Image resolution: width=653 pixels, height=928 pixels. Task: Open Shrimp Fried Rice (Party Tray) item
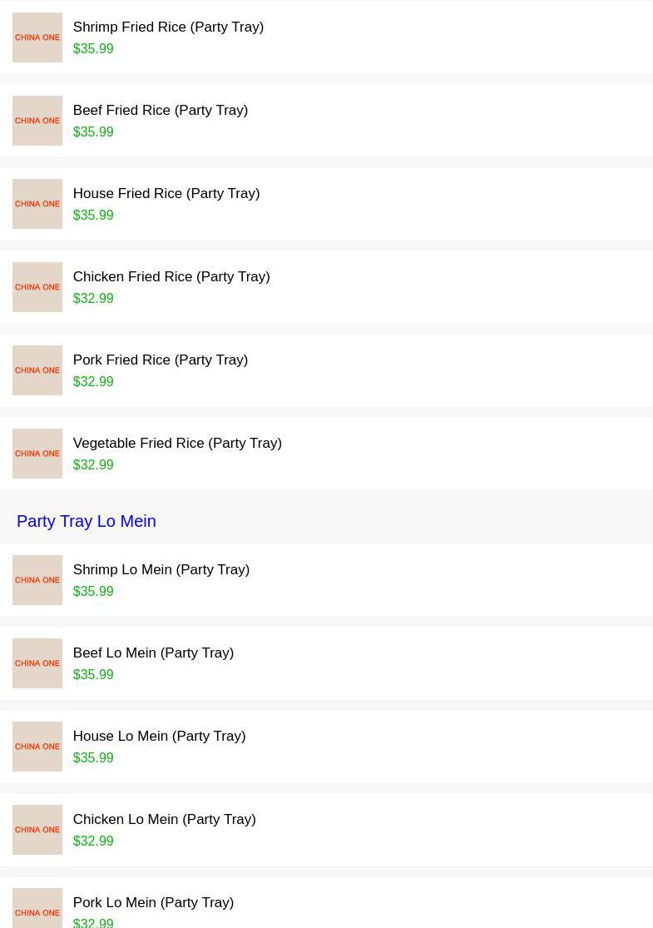pos(168,27)
